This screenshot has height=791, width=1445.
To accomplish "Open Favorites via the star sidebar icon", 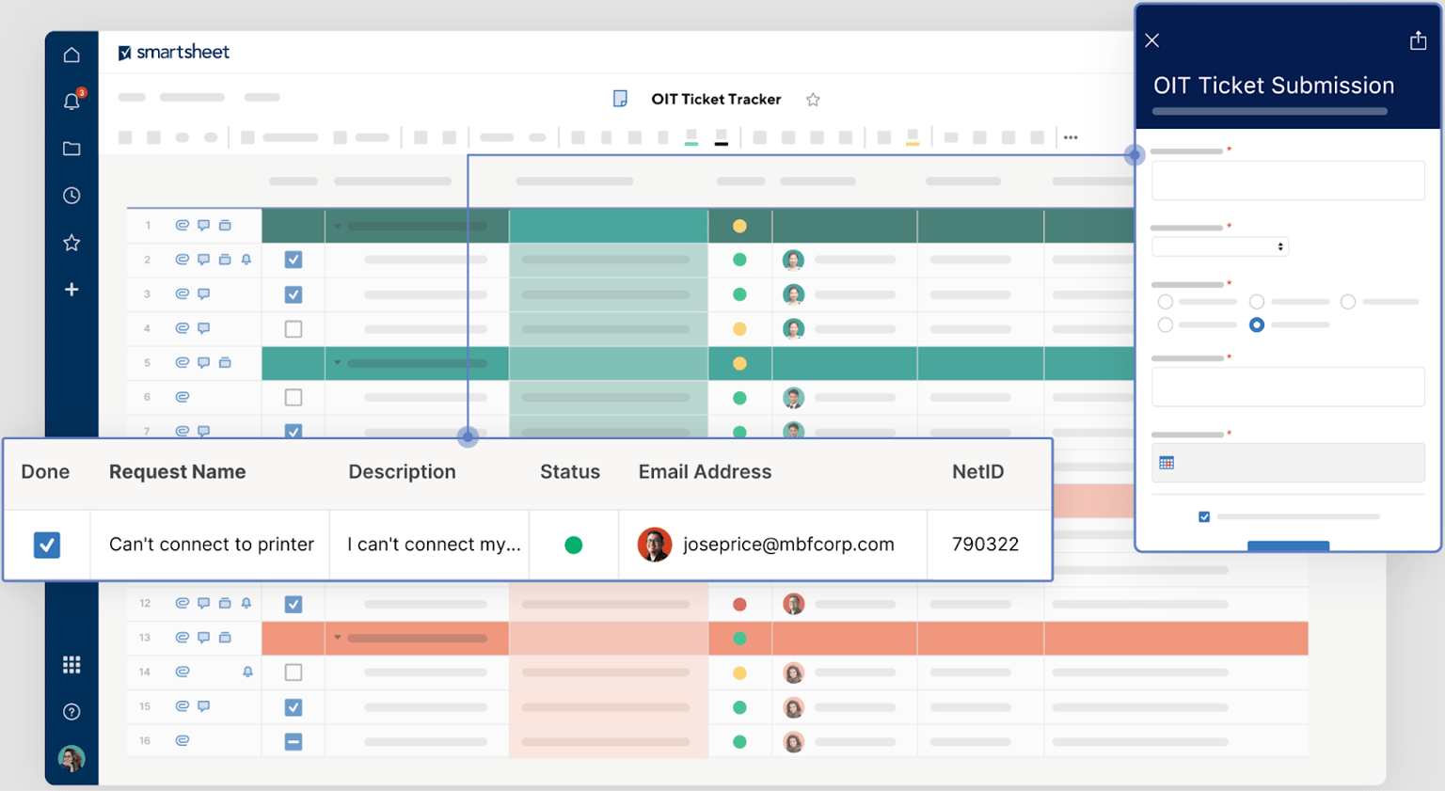I will coord(71,242).
